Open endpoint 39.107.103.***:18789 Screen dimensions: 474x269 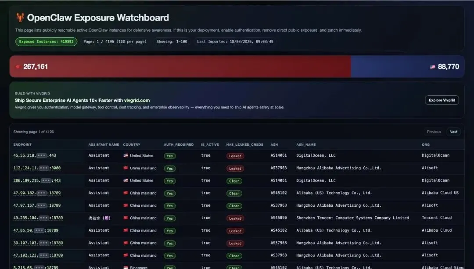pos(38,243)
